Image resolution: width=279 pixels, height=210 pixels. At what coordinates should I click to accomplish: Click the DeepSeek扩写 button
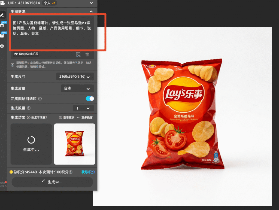click(26, 54)
